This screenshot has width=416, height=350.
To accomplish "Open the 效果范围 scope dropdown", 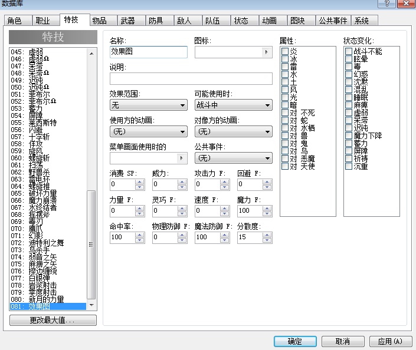I will point(149,105).
